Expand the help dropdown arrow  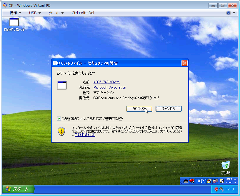pos(234,13)
